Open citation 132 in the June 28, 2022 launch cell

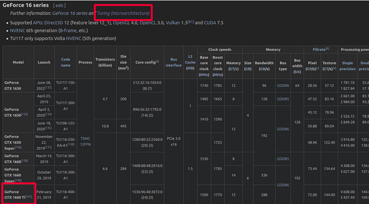48,88
